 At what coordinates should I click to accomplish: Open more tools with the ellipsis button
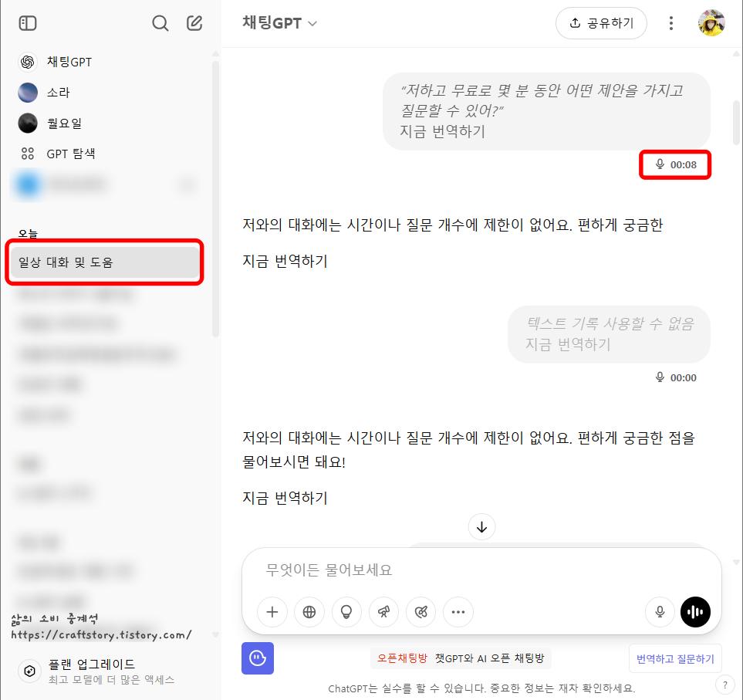pos(458,612)
